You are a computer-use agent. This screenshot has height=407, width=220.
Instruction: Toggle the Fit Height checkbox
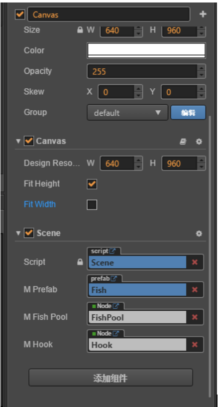[92, 184]
